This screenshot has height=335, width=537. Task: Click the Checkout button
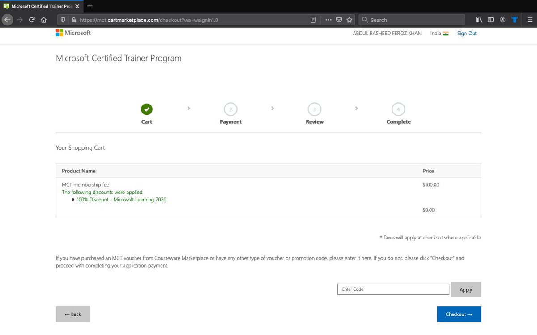[459, 314]
